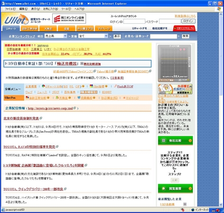Viewport: 224px width, 213px height.
Task: Click the external-link icon after the RAV4 headline
Action: (x=57, y=147)
